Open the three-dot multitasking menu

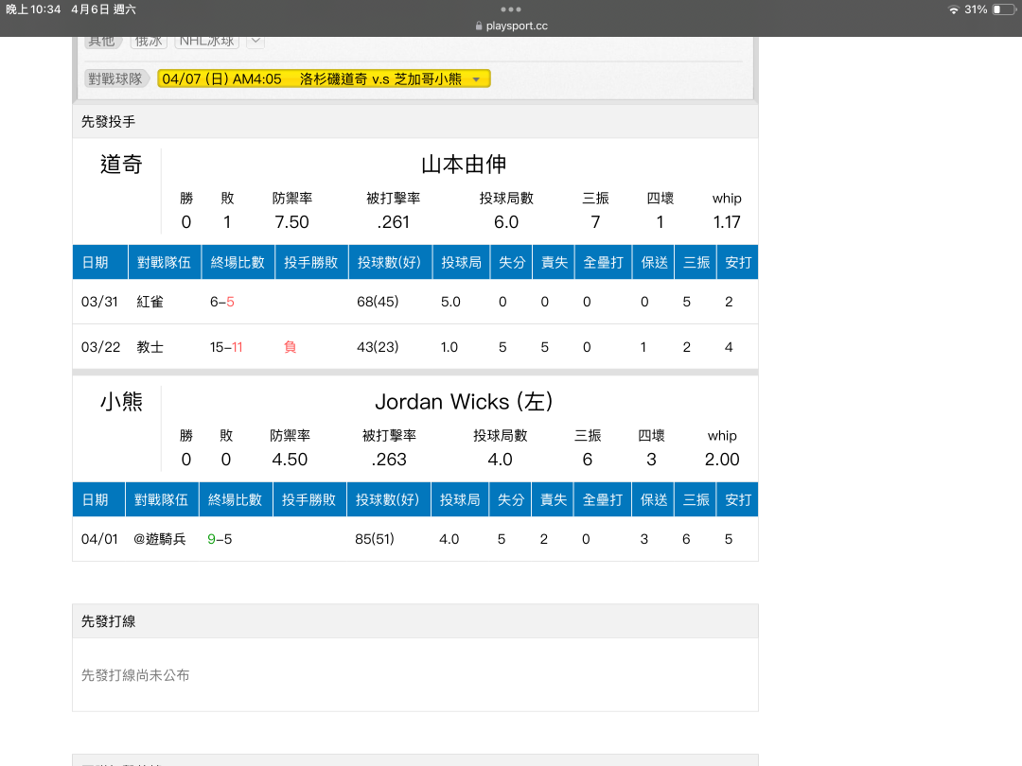tap(511, 9)
